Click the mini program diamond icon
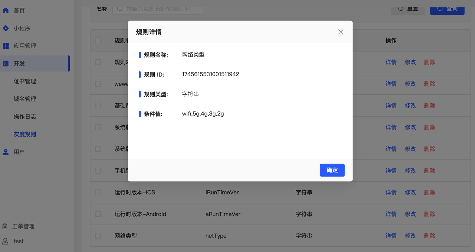Image resolution: width=475 pixels, height=252 pixels. tap(6, 28)
